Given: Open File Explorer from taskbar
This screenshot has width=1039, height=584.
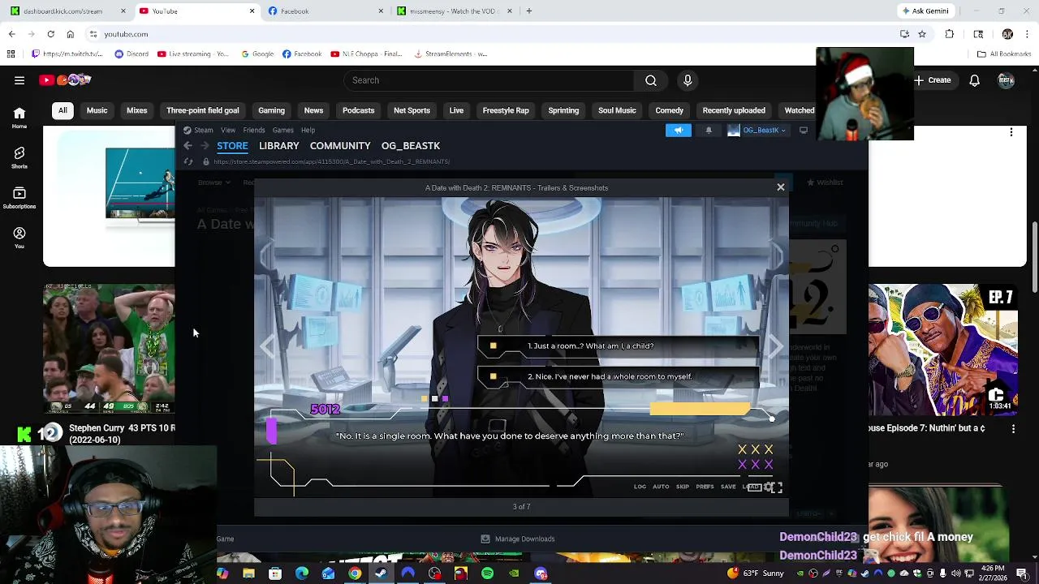Looking at the screenshot, I should click(x=248, y=573).
